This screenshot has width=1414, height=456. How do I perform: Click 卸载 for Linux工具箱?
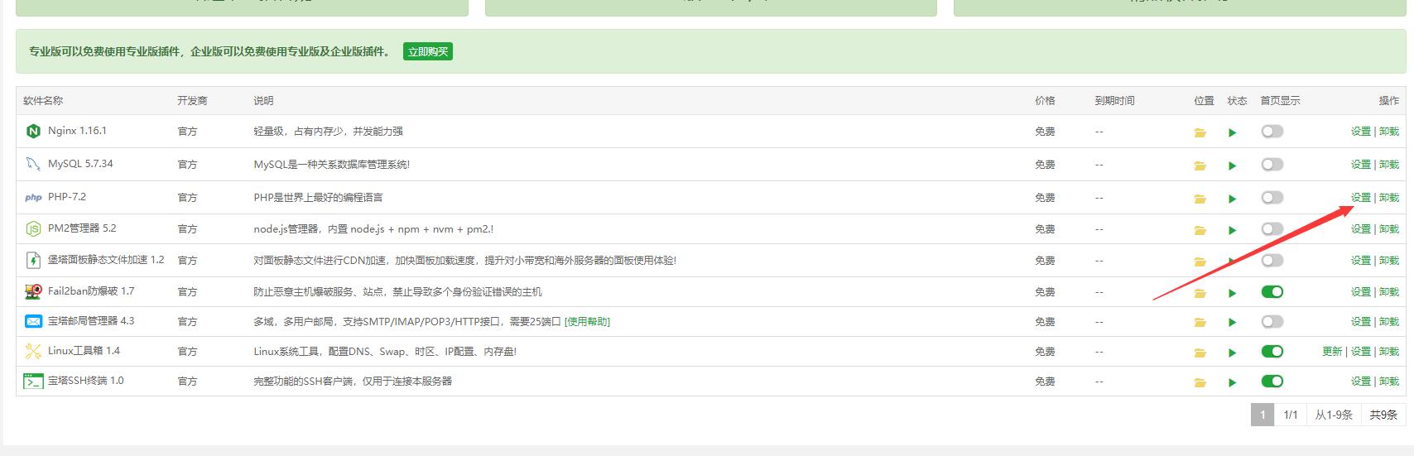click(x=1389, y=352)
